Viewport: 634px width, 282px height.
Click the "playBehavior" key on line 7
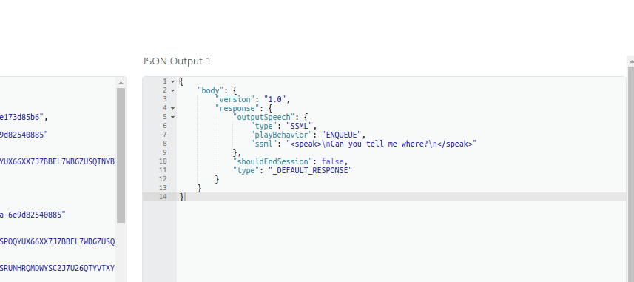pyautogui.click(x=282, y=135)
